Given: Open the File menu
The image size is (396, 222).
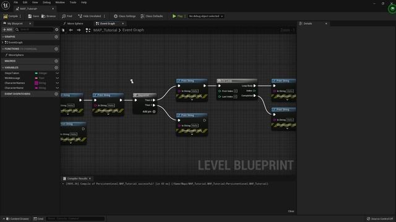Looking at the screenshot, I should (15, 2).
